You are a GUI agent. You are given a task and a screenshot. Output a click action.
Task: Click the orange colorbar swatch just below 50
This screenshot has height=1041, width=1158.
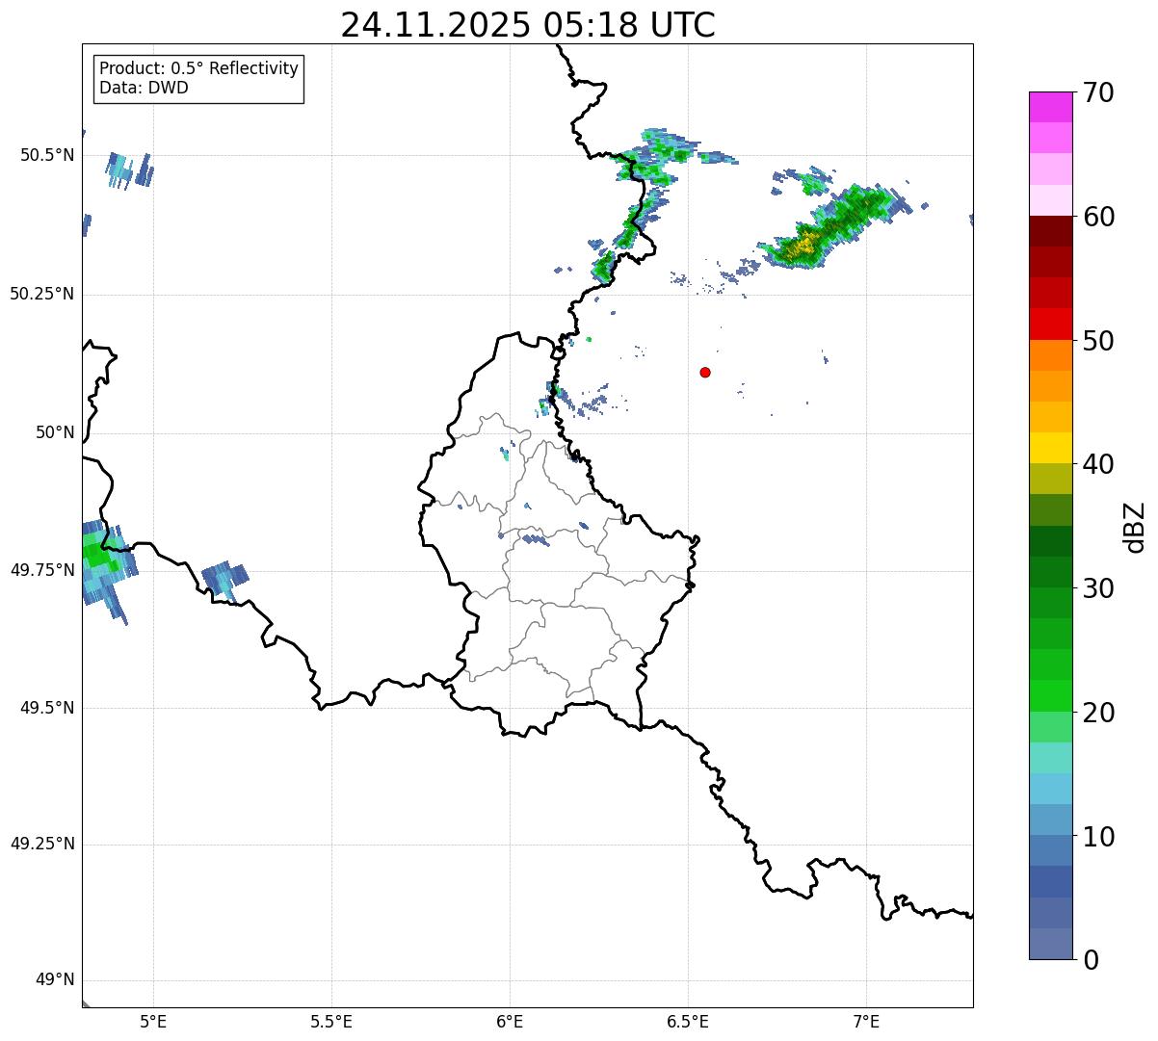tap(1051, 355)
